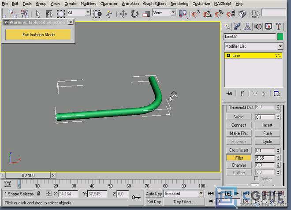
Task: Click the Chamfer value spinner arrows
Action: coord(278,165)
